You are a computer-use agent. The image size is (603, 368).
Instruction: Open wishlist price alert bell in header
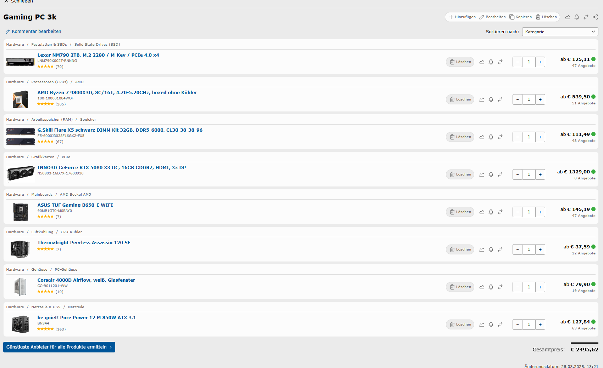(577, 17)
